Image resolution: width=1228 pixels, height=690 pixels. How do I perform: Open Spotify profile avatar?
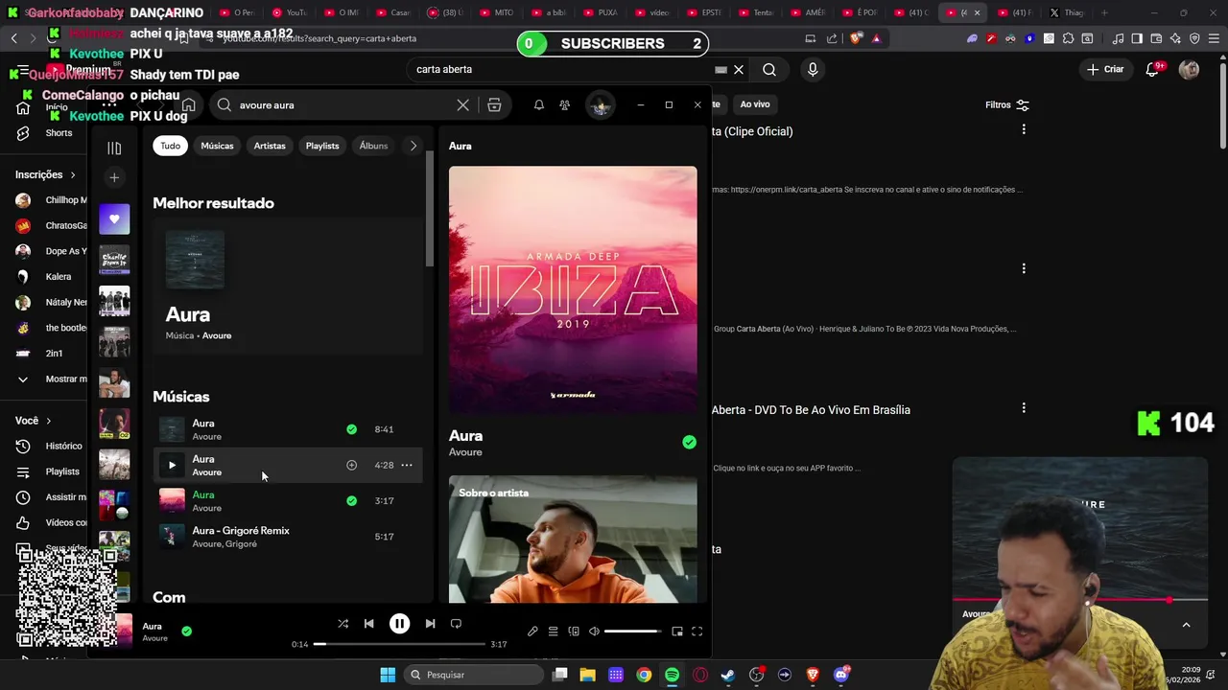tap(601, 105)
